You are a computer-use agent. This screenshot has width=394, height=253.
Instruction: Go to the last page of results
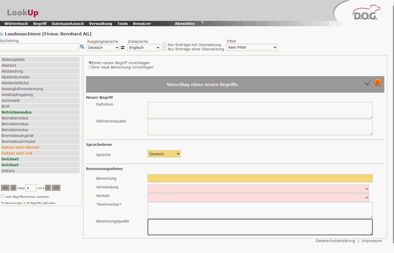pos(56,188)
